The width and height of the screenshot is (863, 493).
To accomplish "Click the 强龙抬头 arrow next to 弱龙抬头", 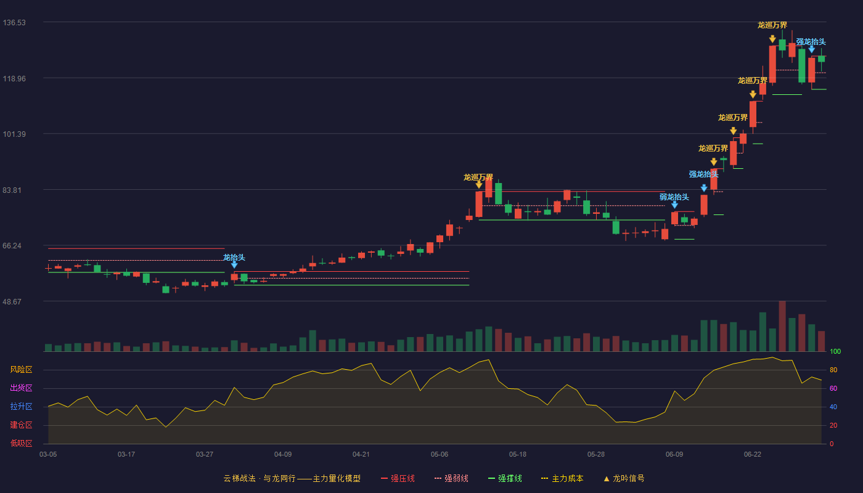I will pyautogui.click(x=704, y=188).
